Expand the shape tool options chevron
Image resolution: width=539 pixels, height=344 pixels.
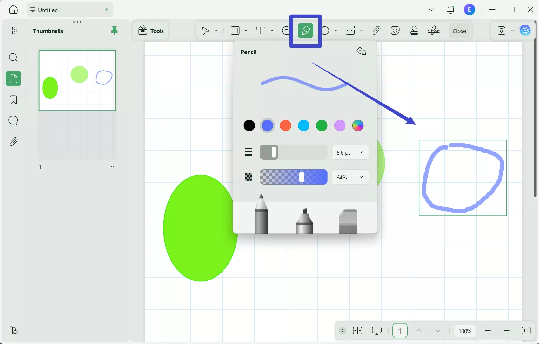336,30
